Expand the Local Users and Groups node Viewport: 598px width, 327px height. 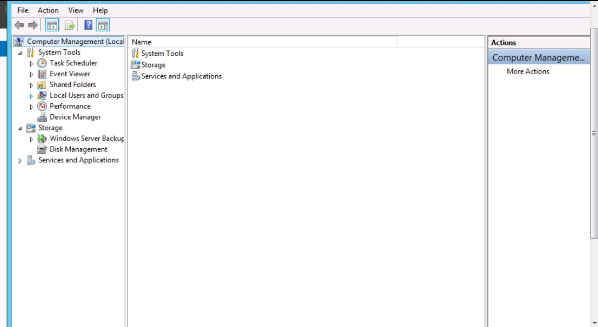pos(31,96)
